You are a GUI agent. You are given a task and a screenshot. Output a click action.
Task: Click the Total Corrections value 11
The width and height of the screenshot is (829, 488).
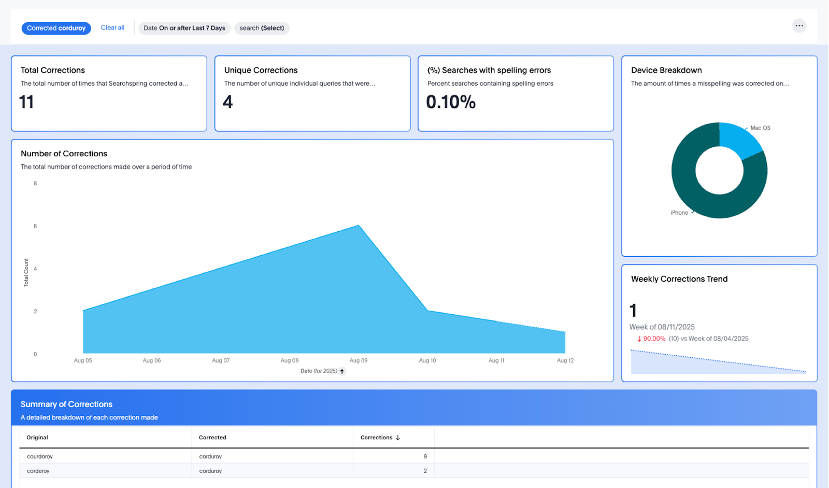tap(26, 102)
